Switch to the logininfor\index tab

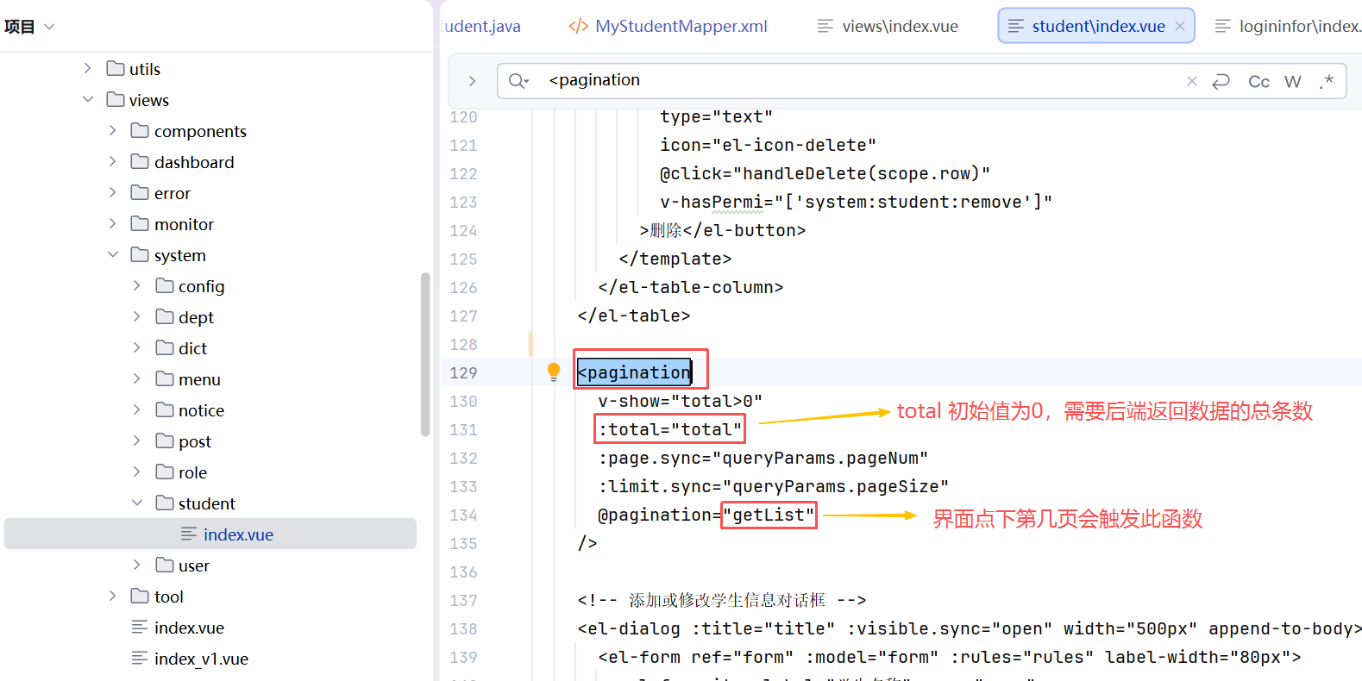[1288, 26]
